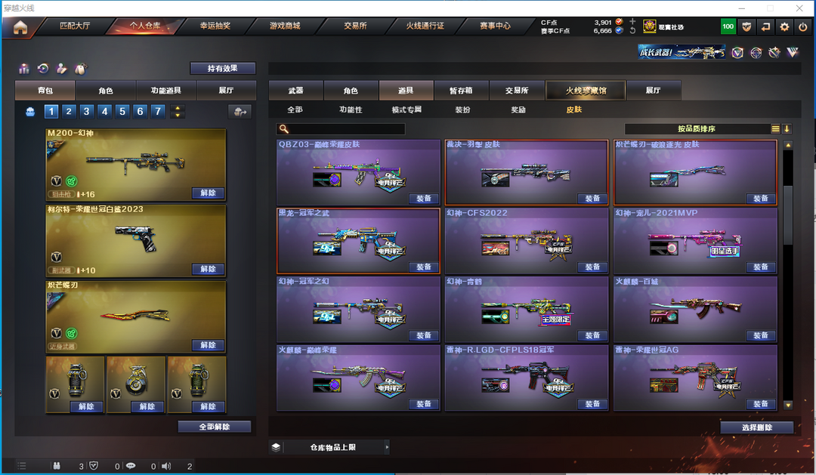Click the shield check icon in status bar
Screen dimensions: 816x475
pyautogui.click(x=94, y=466)
